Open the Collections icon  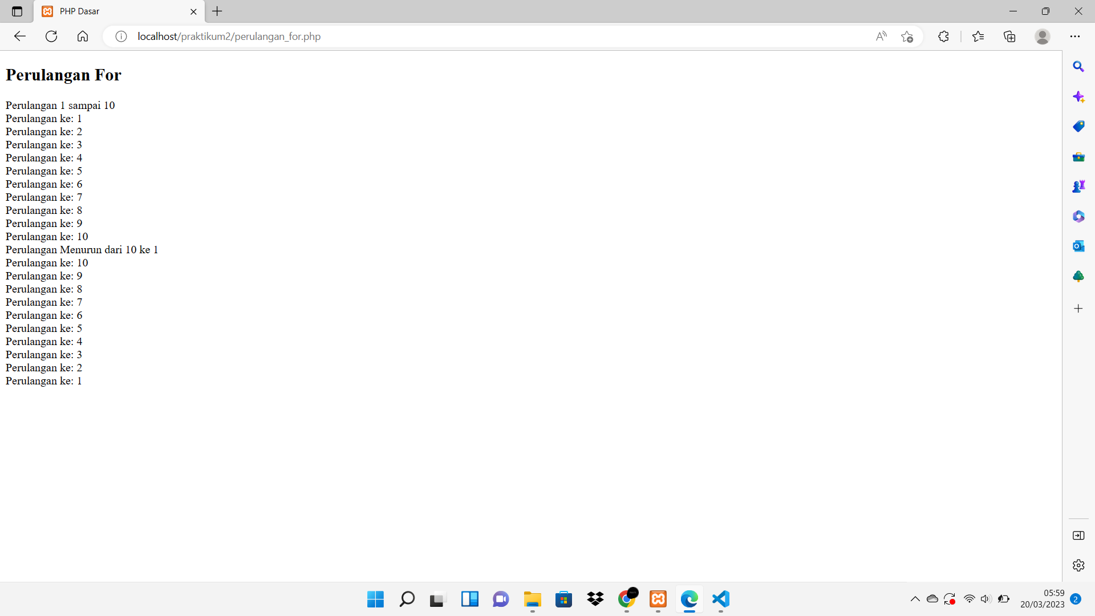pos(1009,37)
